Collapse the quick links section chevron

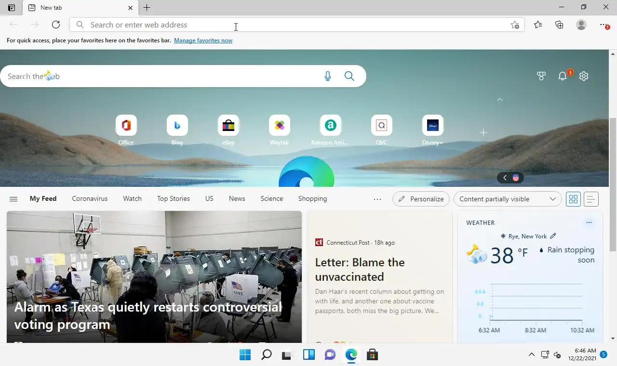click(x=500, y=99)
